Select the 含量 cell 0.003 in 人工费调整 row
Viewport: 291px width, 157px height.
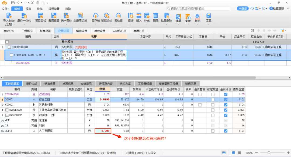coord(103,131)
